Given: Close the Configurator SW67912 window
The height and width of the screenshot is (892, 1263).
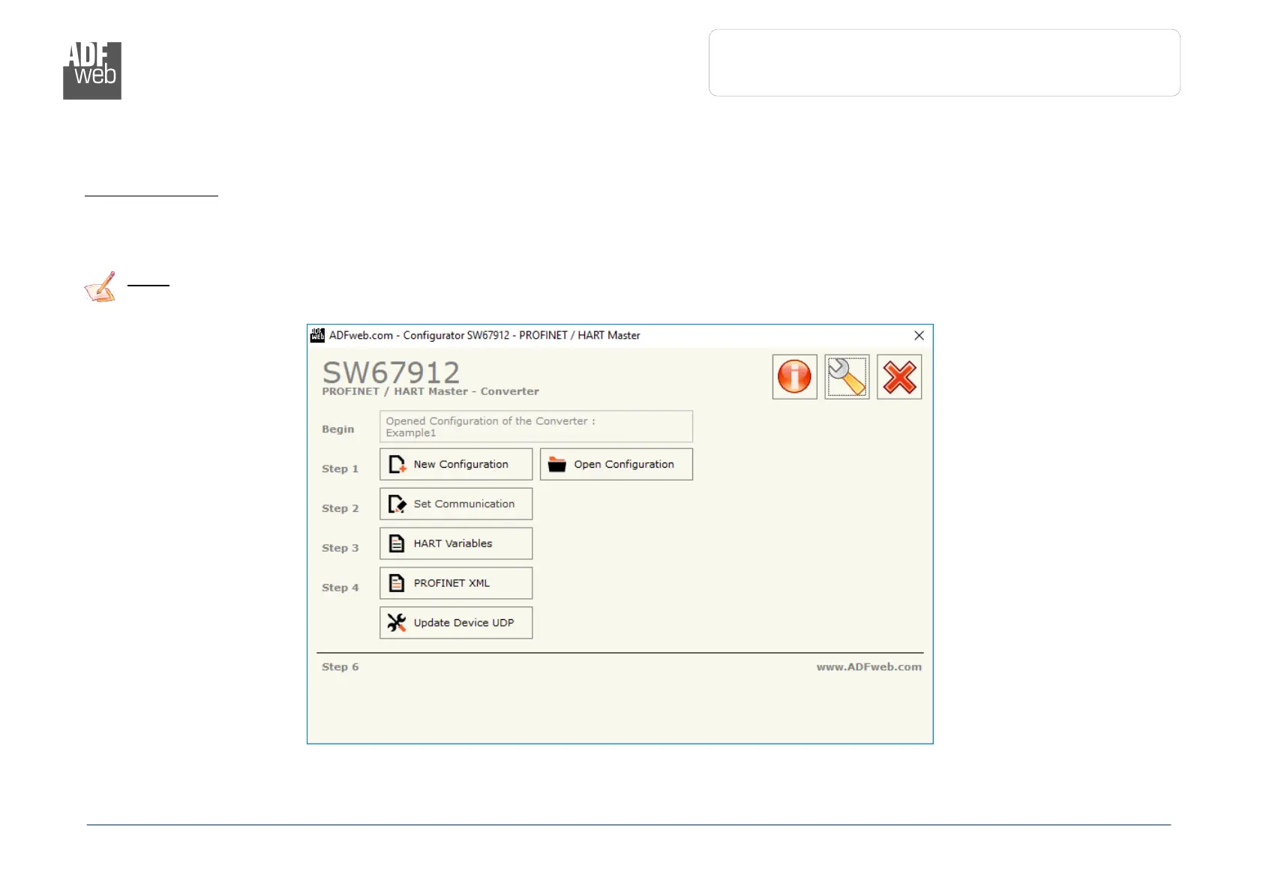Looking at the screenshot, I should tap(919, 335).
